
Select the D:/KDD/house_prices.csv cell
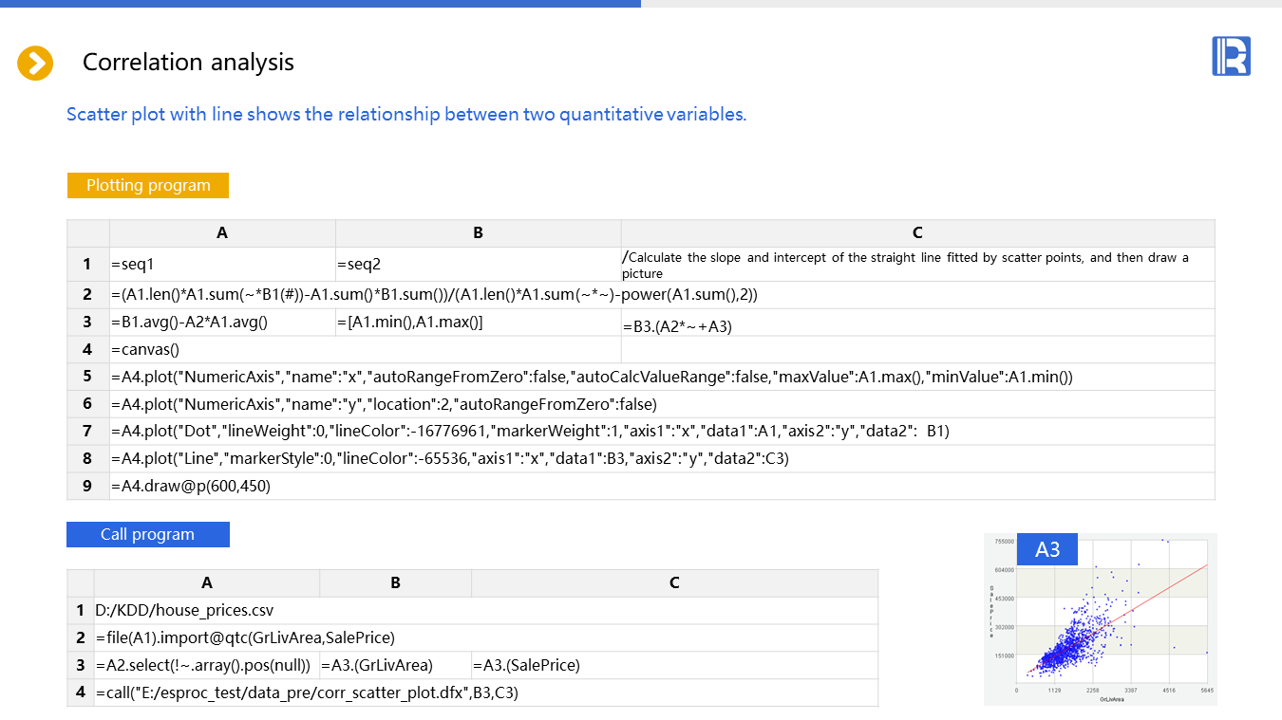coord(207,610)
